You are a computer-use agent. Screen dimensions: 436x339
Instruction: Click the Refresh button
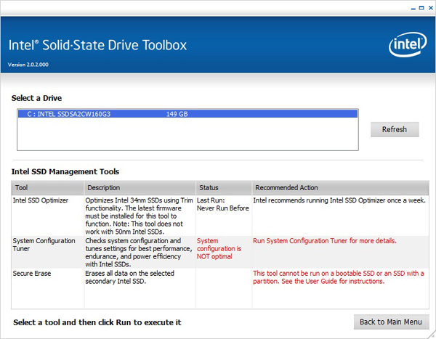click(395, 129)
